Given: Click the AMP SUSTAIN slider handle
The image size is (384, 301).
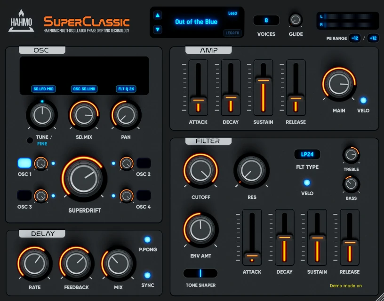Looking at the screenshot, I should (x=263, y=80).
